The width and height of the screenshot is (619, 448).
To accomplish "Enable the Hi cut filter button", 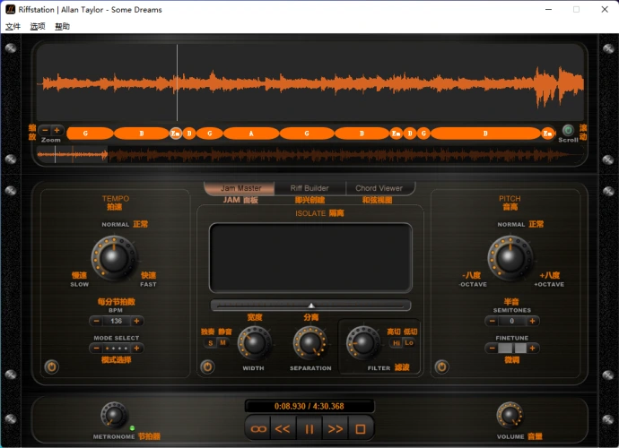I will coord(397,343).
